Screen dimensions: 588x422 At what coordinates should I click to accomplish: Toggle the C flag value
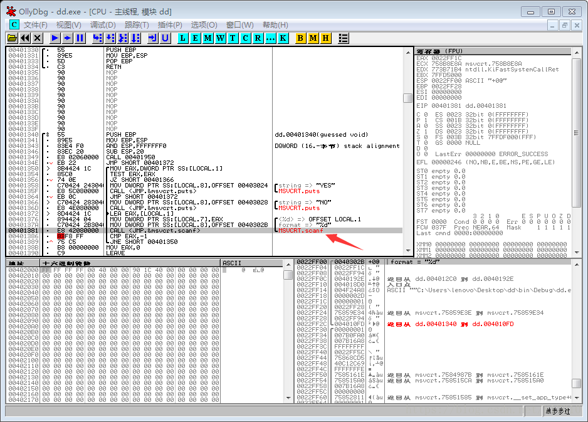pos(426,115)
